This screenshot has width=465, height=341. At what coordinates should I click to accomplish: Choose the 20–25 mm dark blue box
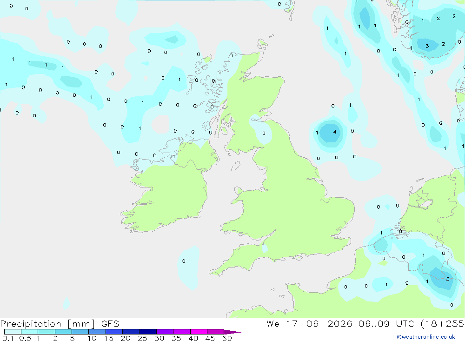point(131,332)
